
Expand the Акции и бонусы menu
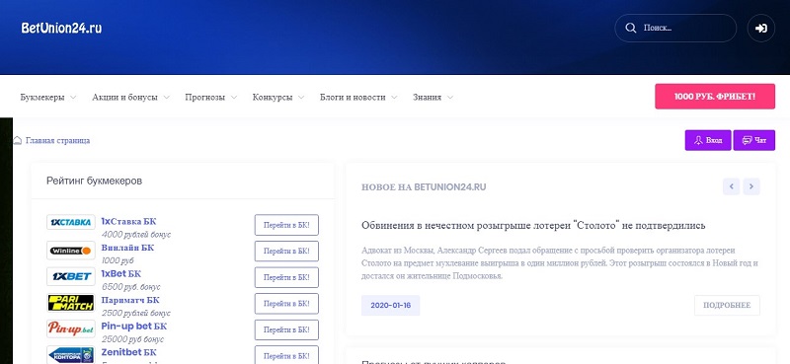[x=130, y=98]
